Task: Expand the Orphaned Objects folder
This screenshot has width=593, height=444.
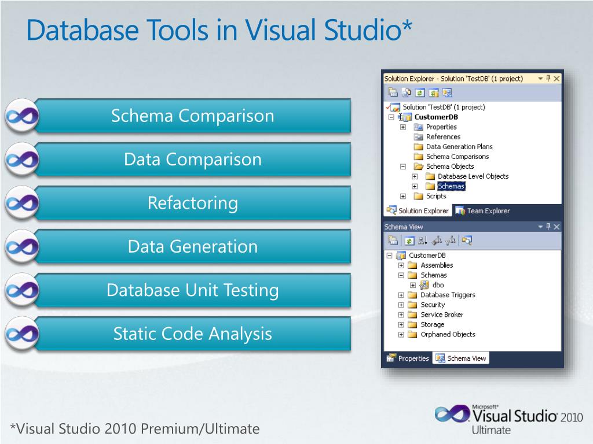Action: (x=401, y=335)
